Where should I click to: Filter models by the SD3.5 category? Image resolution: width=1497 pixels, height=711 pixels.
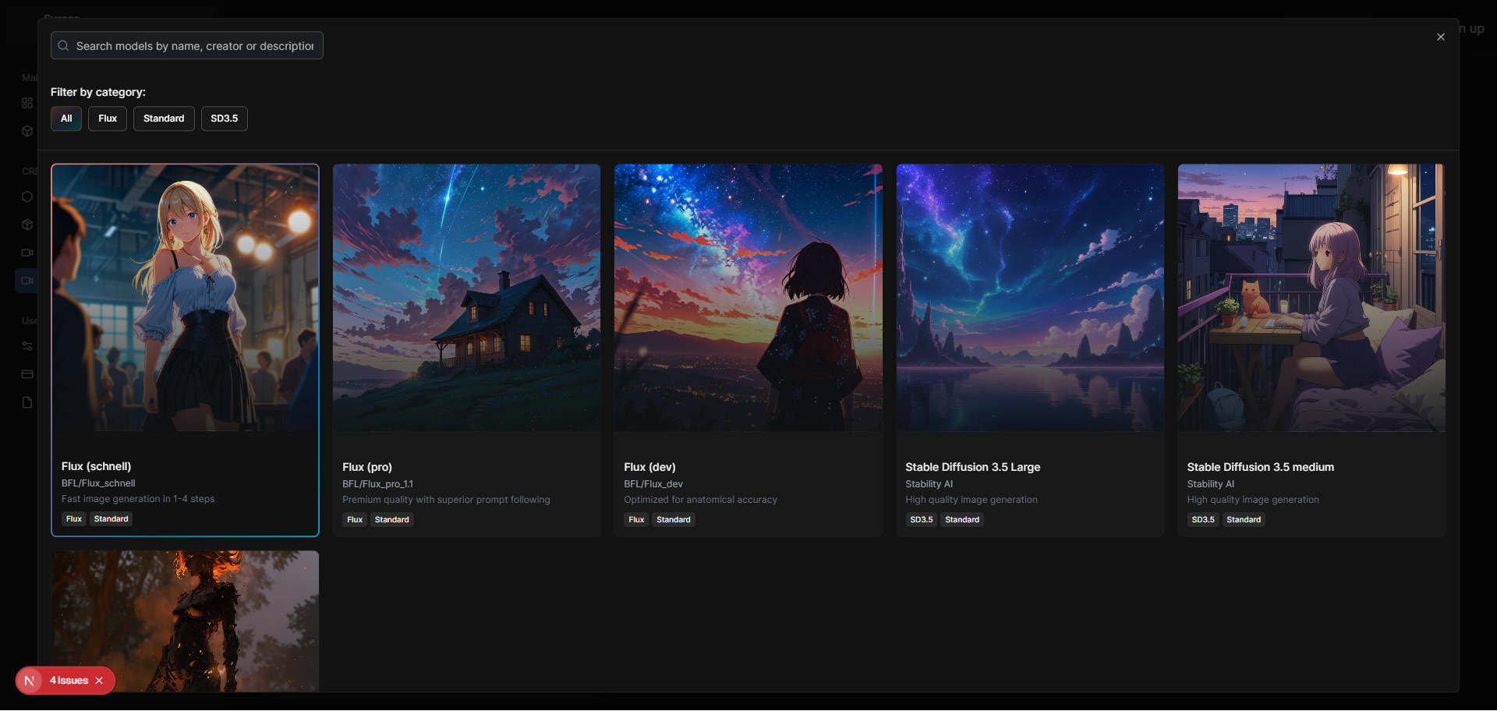point(225,118)
